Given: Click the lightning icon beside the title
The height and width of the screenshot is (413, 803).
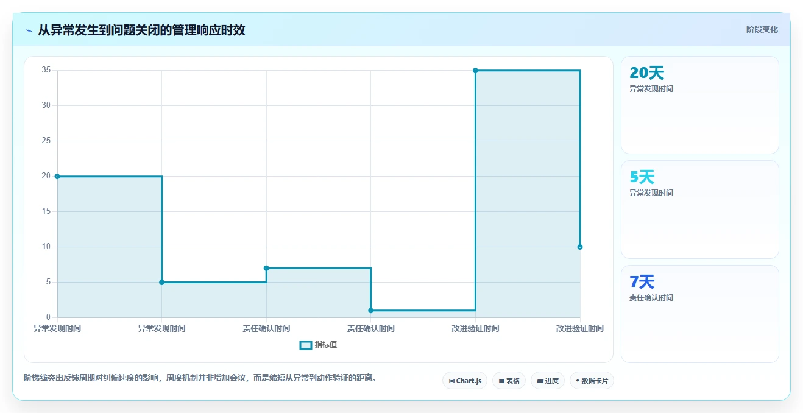Looking at the screenshot, I should pyautogui.click(x=29, y=30).
